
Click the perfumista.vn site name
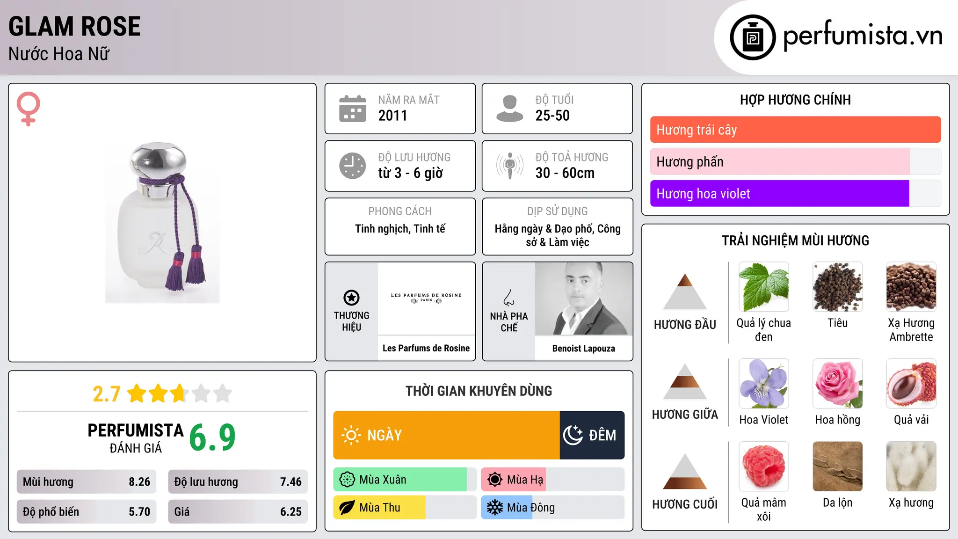coord(863,36)
